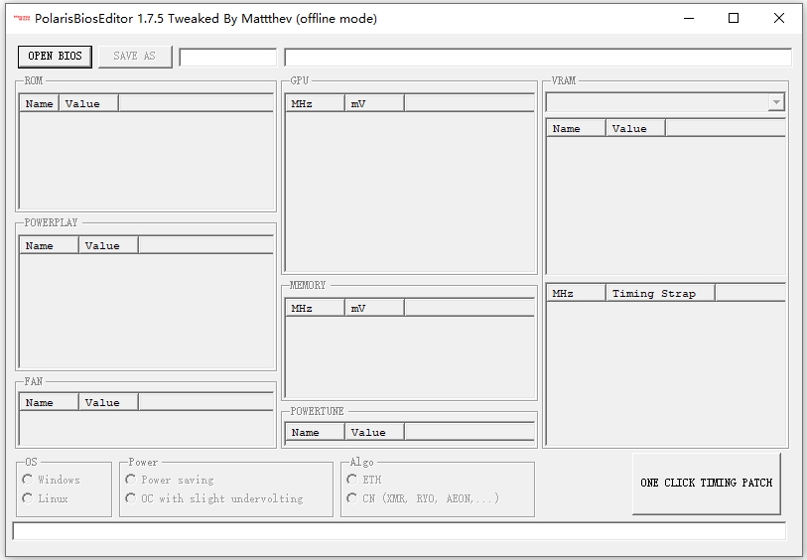
Task: Click the long text field at top right
Action: tap(538, 58)
